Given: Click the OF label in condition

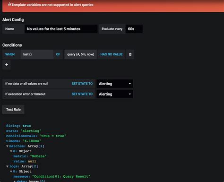Looking at the screenshot, I should point(58,54).
